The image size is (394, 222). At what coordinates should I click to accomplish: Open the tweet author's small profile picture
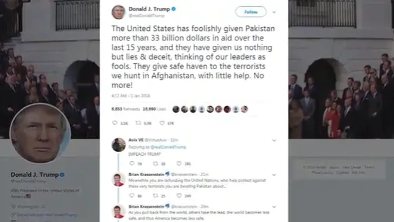point(119,12)
